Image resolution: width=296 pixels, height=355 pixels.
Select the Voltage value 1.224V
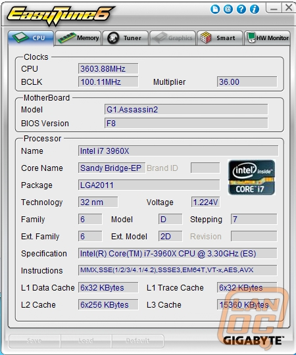click(205, 202)
